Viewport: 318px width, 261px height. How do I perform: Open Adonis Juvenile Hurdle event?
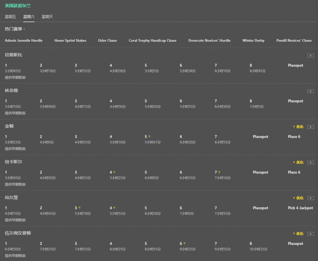pyautogui.click(x=24, y=41)
